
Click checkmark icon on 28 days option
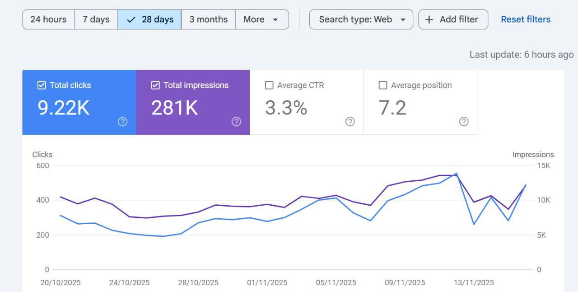click(131, 19)
